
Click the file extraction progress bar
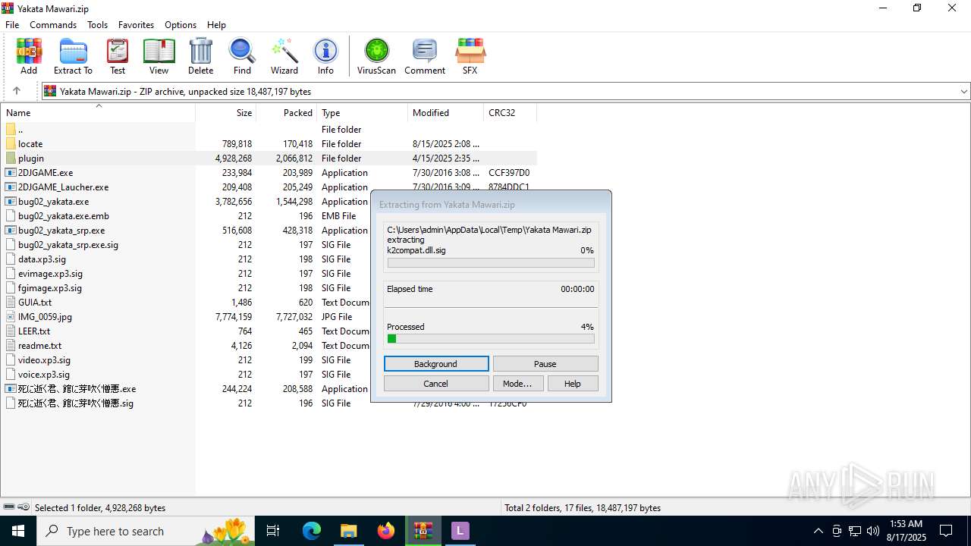(491, 262)
